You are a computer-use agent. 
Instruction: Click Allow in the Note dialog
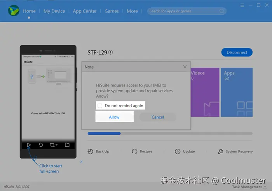pyautogui.click(x=114, y=117)
